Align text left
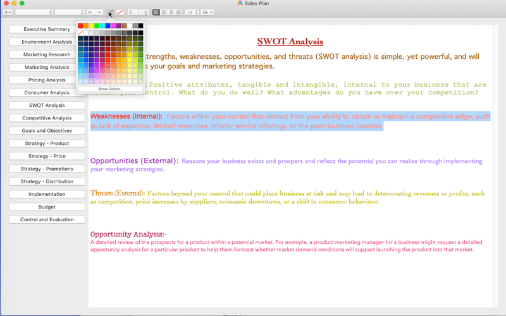The height and width of the screenshot is (316, 506). 156,12
